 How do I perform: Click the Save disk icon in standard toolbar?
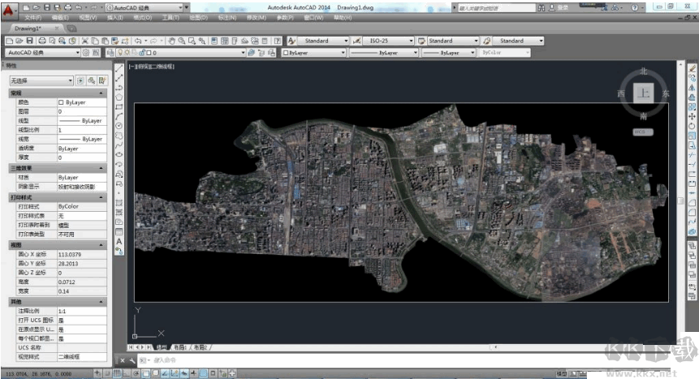click(30, 41)
